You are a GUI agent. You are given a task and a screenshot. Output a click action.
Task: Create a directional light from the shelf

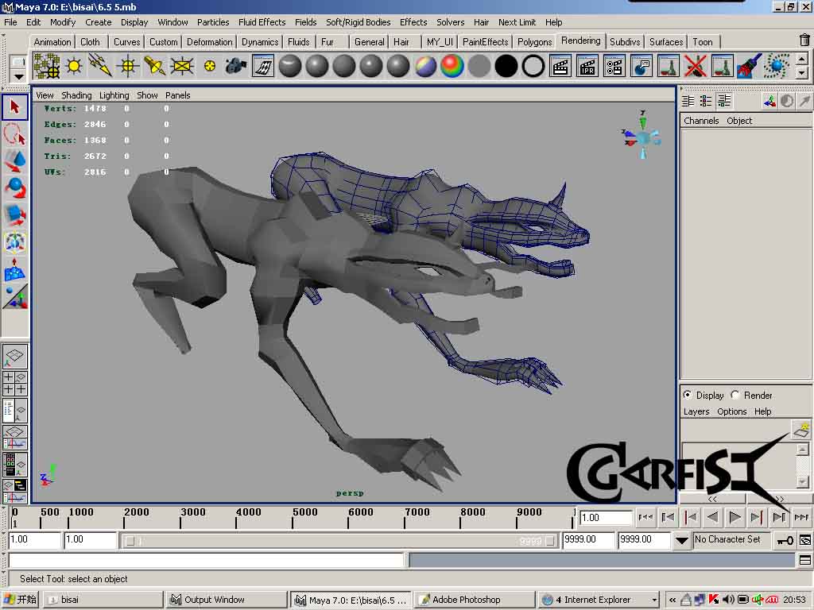[x=101, y=66]
